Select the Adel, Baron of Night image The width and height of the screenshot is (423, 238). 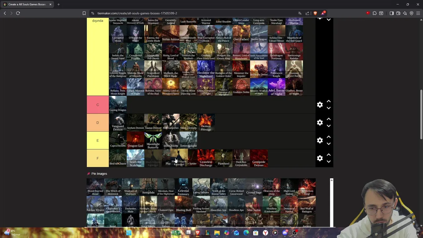click(x=276, y=87)
